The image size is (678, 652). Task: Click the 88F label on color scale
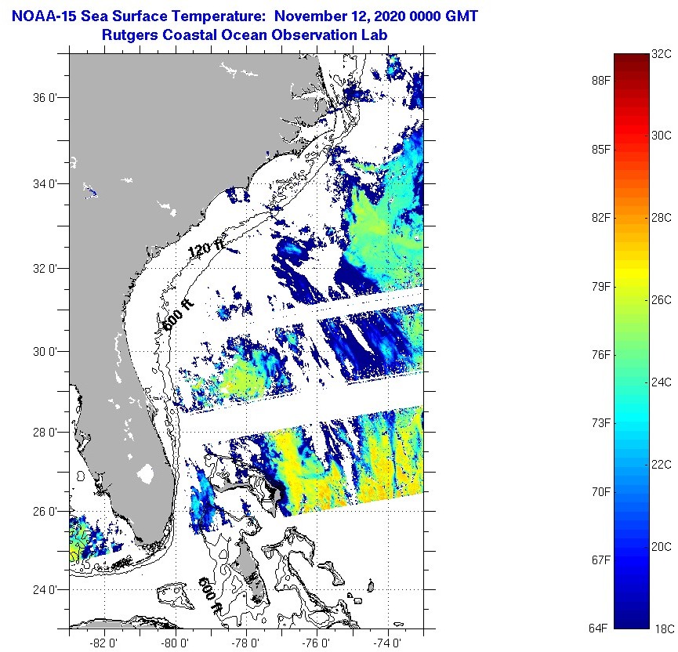601,81
